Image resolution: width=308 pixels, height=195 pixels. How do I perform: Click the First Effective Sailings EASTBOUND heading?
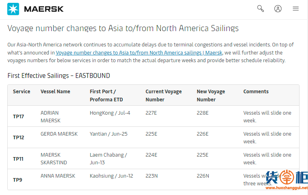point(59,75)
